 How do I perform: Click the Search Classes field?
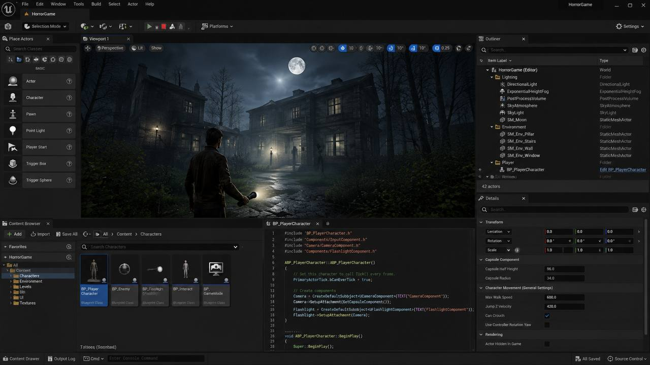pos(40,49)
